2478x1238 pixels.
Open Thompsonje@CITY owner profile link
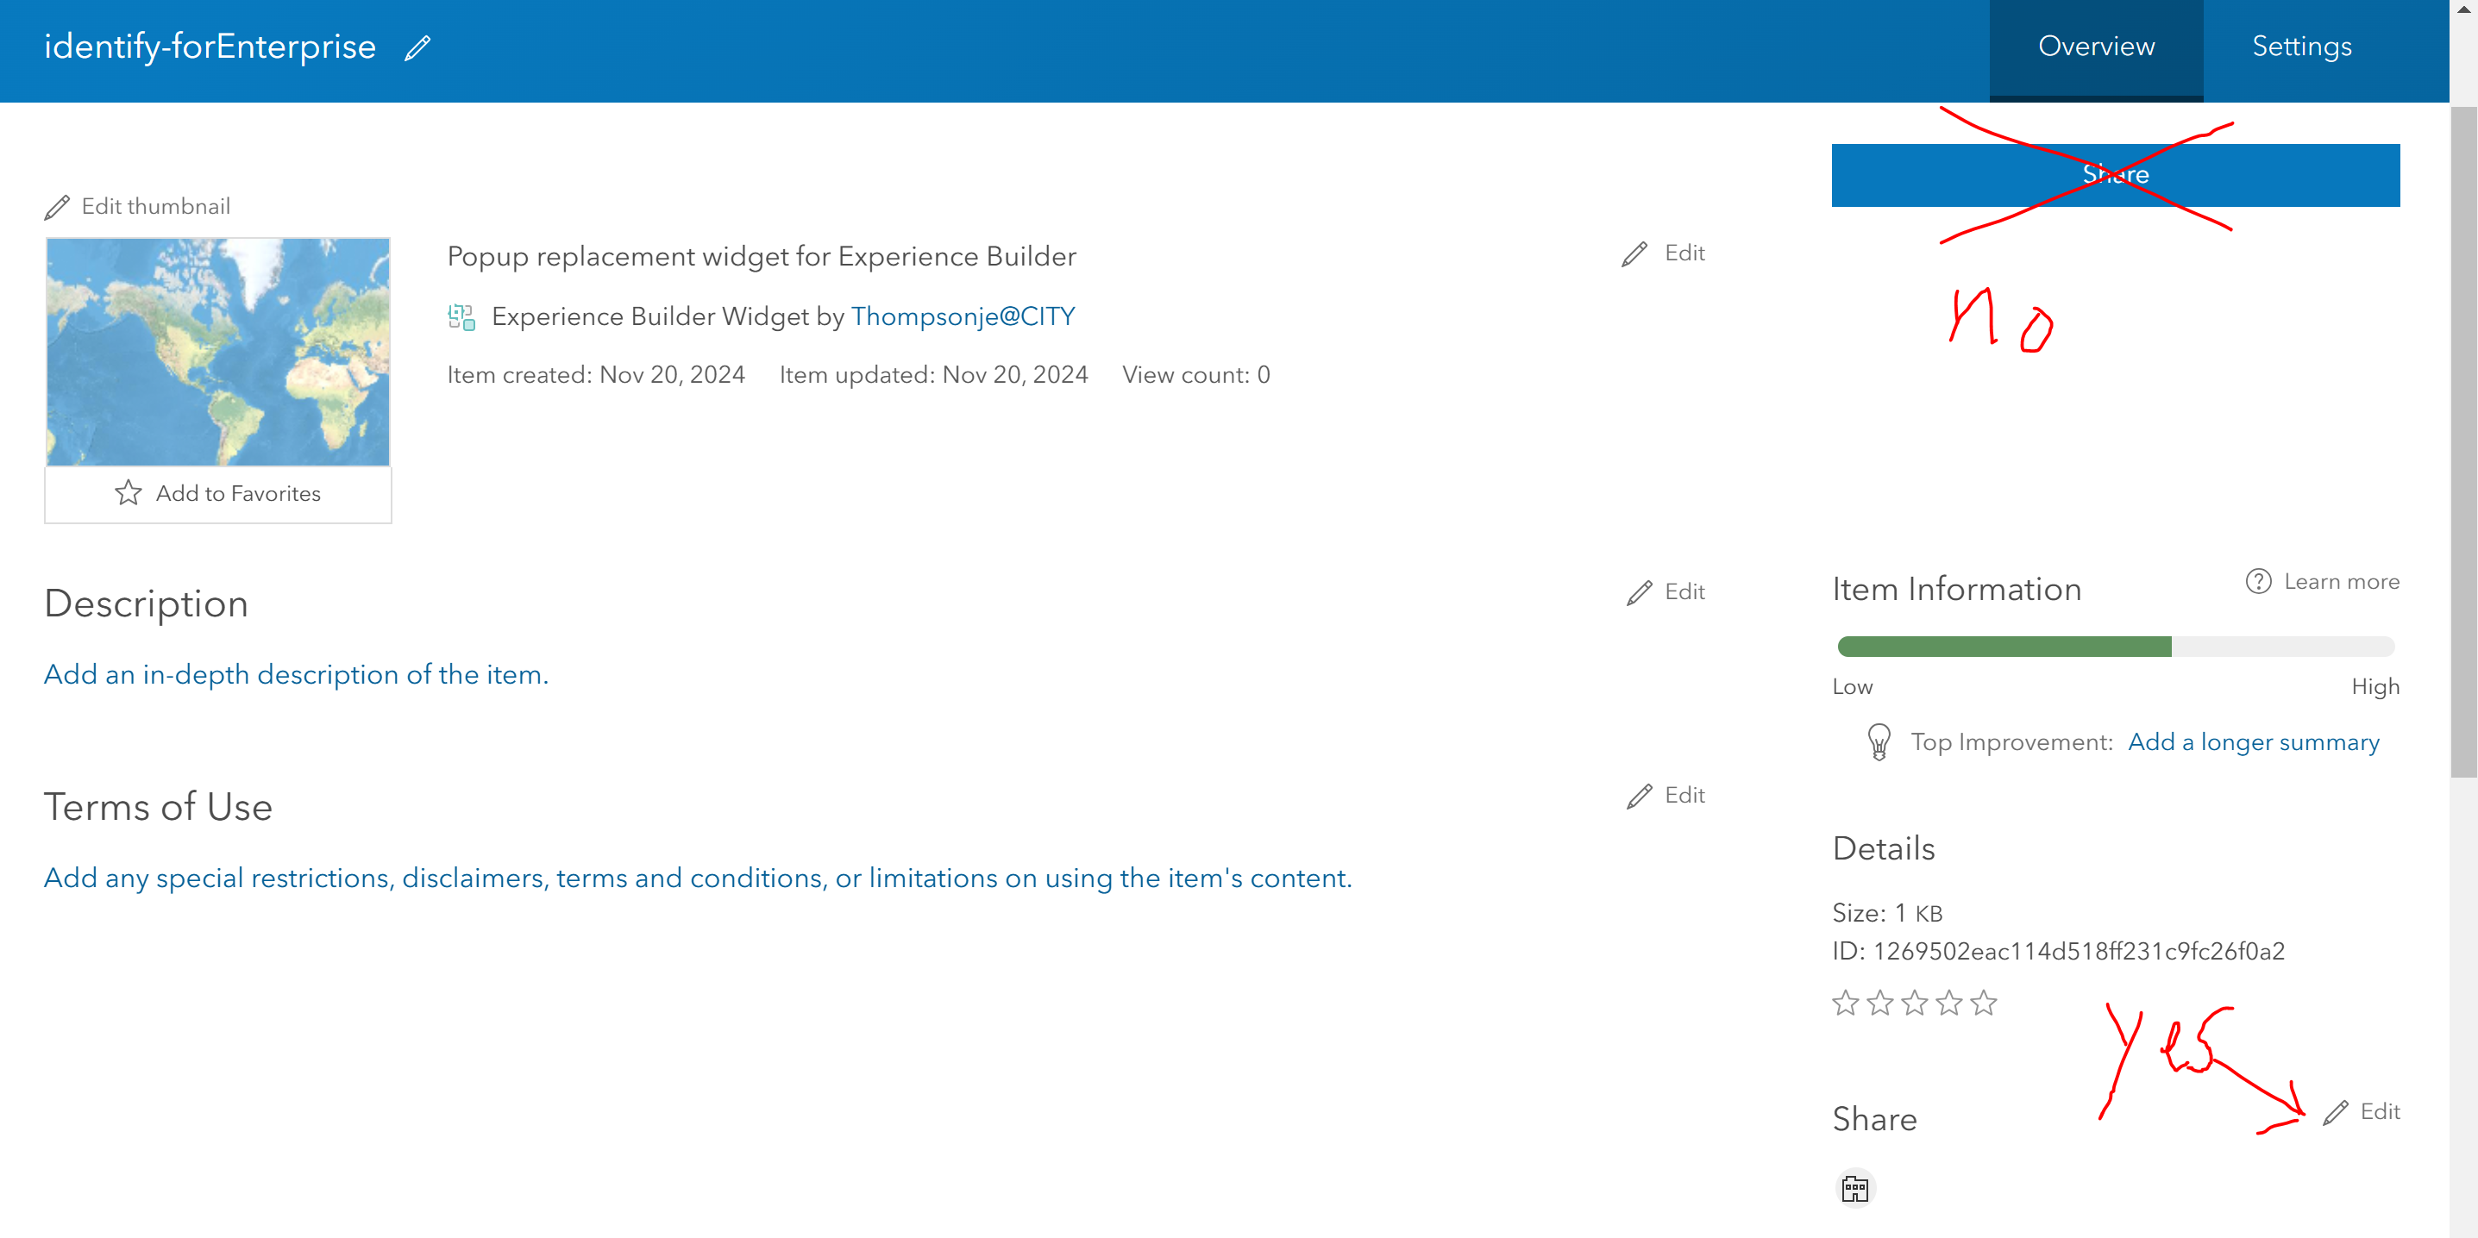(x=963, y=316)
